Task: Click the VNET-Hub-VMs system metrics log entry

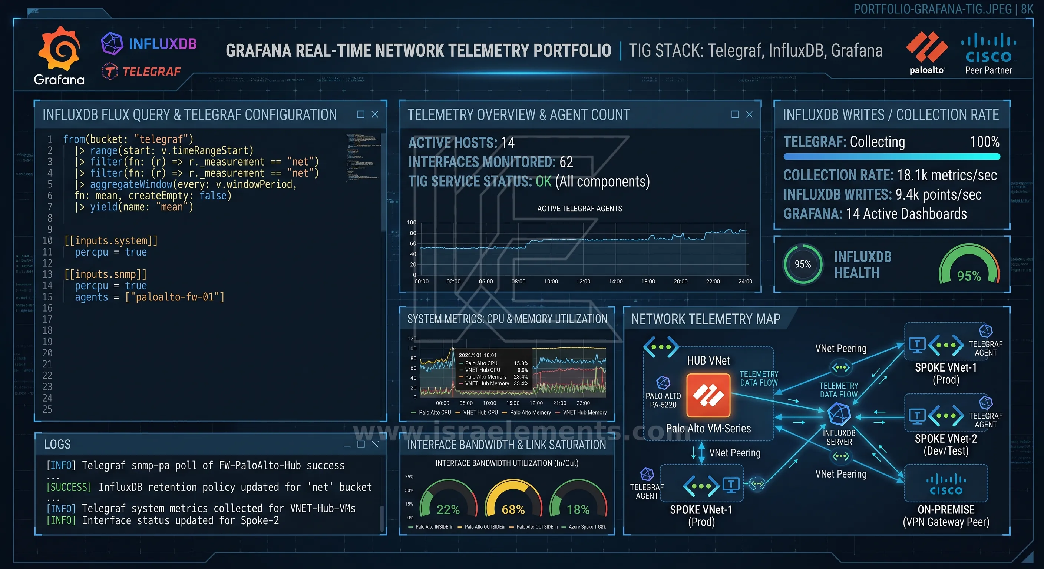Action: click(x=201, y=508)
